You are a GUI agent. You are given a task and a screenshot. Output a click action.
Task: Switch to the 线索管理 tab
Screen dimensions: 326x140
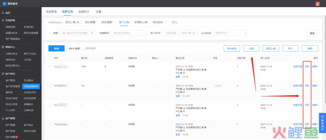[x=51, y=12]
